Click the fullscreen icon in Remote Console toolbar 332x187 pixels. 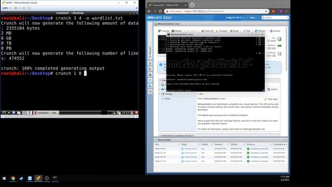click(x=29, y=8)
